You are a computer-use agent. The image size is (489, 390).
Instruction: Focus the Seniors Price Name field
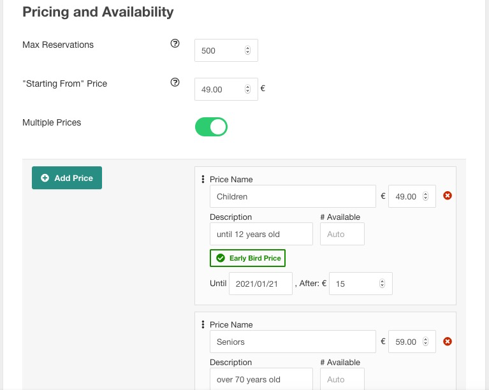tap(293, 342)
